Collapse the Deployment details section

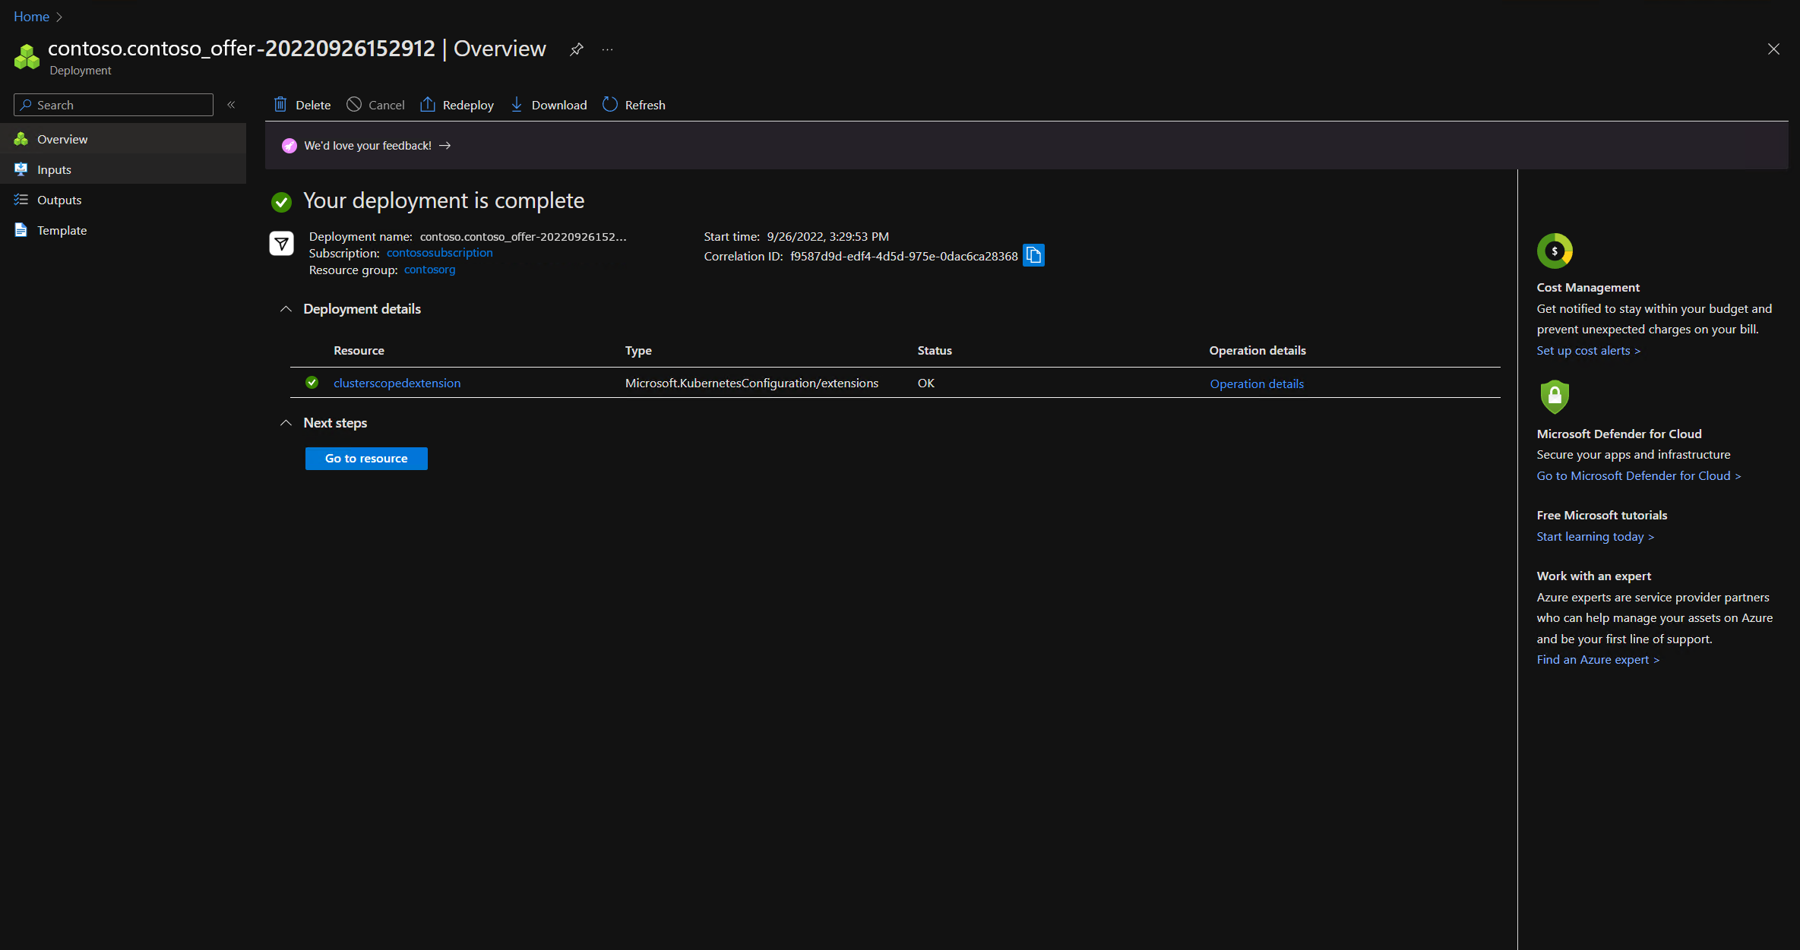[x=286, y=309]
